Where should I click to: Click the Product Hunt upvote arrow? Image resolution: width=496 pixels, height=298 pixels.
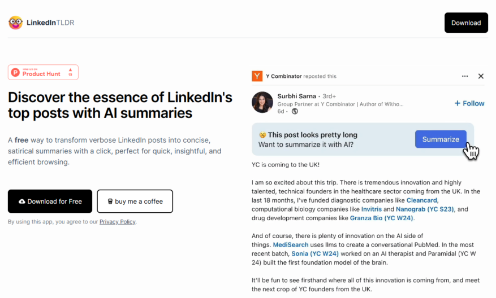(x=70, y=70)
